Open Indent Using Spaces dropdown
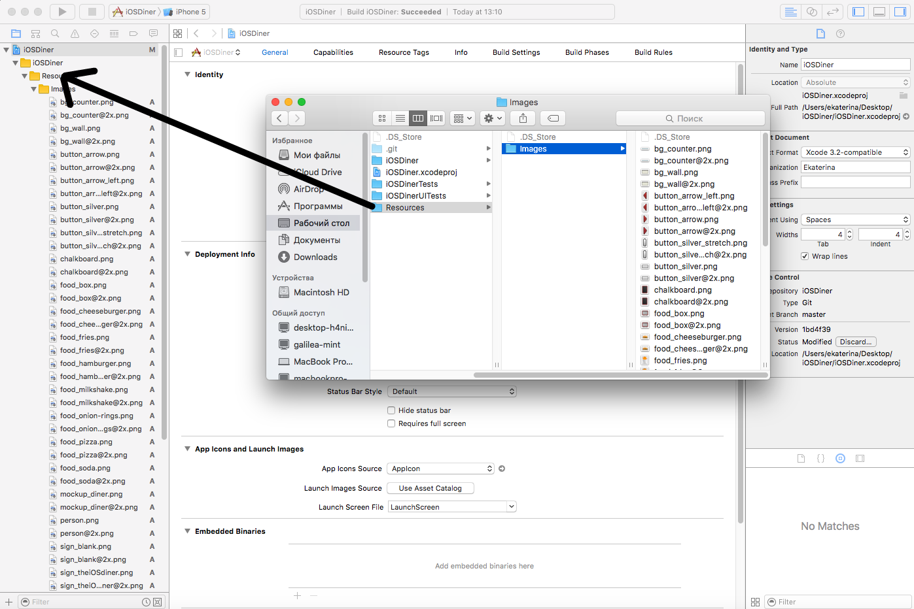The height and width of the screenshot is (609, 914). pos(856,220)
